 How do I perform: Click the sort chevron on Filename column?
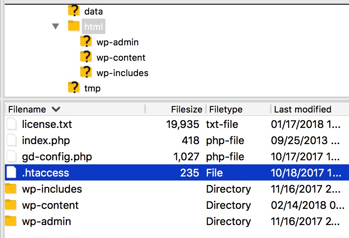pos(56,109)
